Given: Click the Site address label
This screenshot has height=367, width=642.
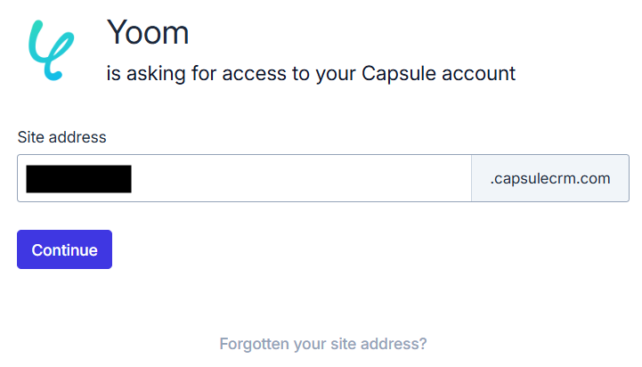Looking at the screenshot, I should pyautogui.click(x=61, y=137).
